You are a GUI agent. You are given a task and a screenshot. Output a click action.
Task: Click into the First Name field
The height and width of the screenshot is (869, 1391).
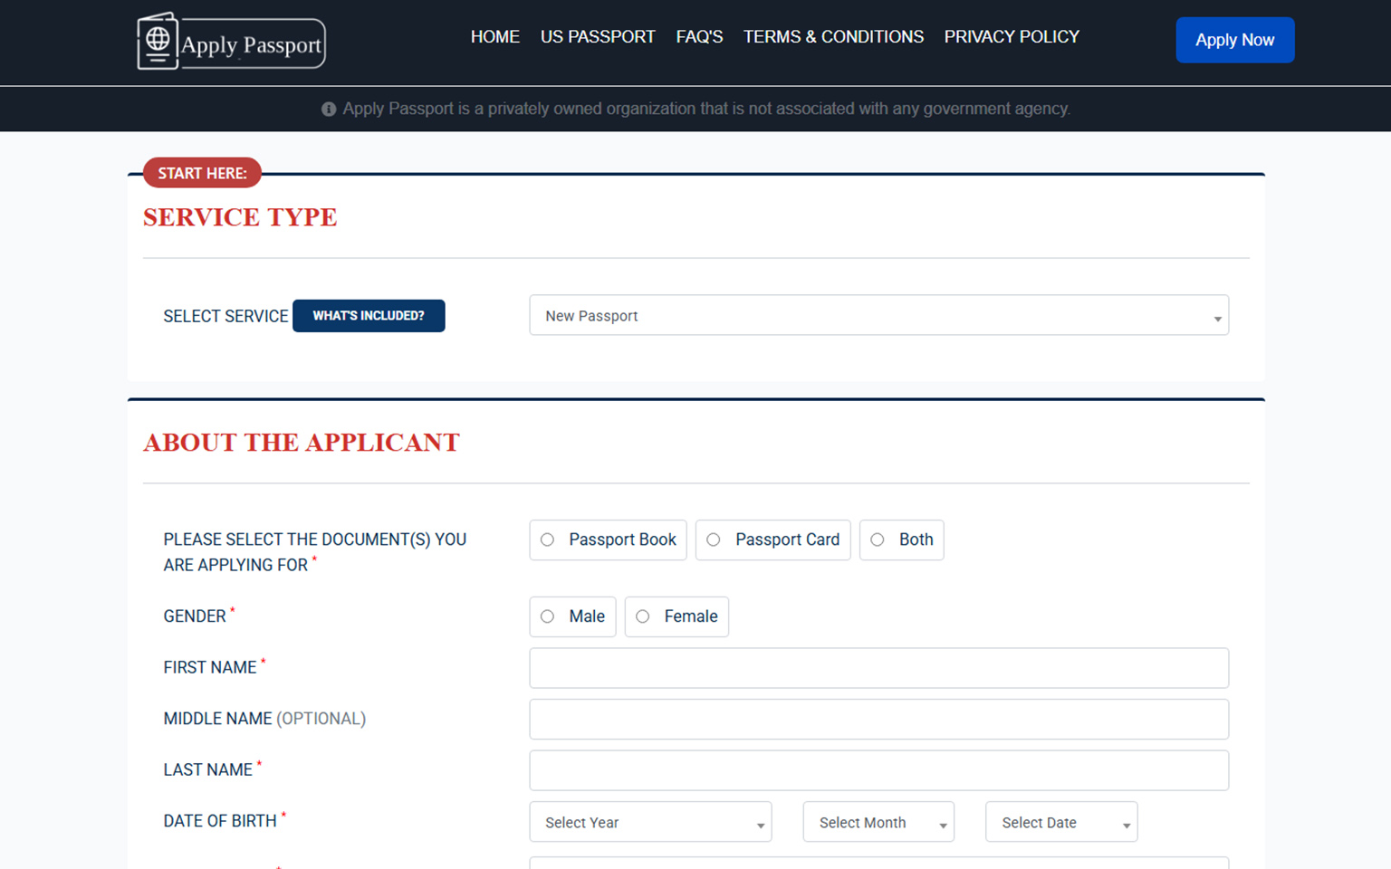point(878,668)
